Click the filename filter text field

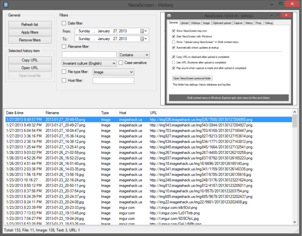click(89, 55)
